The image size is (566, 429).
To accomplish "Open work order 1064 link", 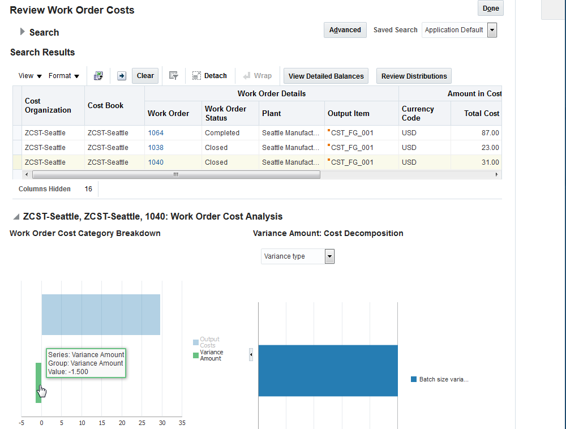I will click(156, 133).
